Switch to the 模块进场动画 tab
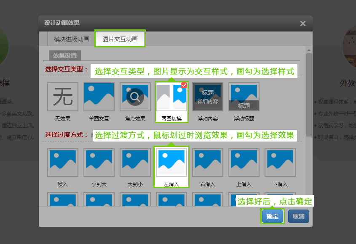This screenshot has height=244, width=356. tap(72, 39)
